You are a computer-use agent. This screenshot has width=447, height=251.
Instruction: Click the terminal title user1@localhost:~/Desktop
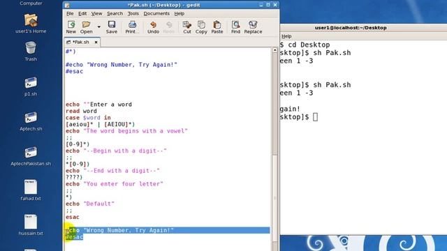pyautogui.click(x=351, y=28)
